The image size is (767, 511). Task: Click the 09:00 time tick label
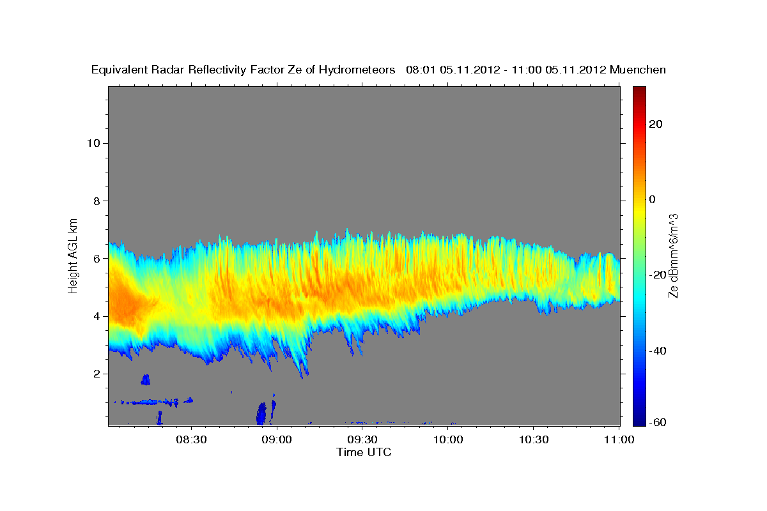point(277,440)
